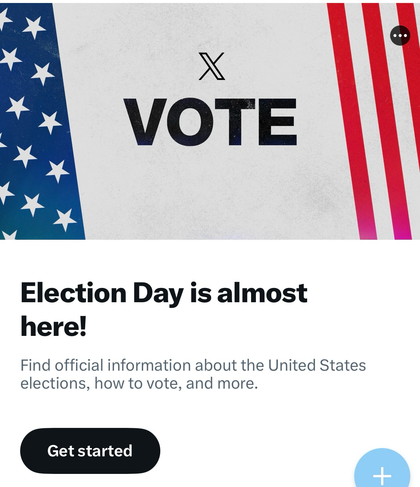Click the word "almost" in the headline
The height and width of the screenshot is (487, 420).
click(x=262, y=293)
